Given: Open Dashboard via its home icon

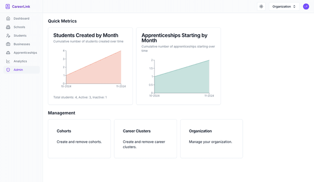Looking at the screenshot, I should [x=8, y=19].
